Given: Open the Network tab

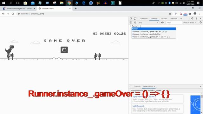Looking at the screenshot, I should pos(174,19).
